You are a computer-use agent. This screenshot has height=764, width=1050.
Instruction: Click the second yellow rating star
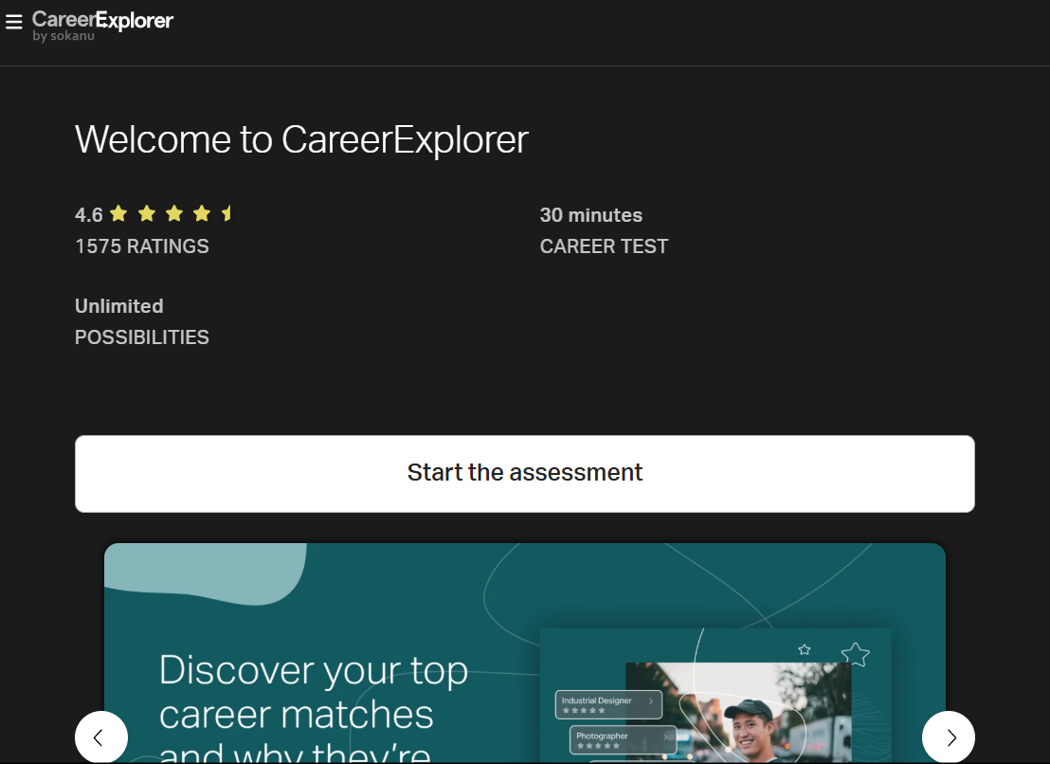[146, 213]
